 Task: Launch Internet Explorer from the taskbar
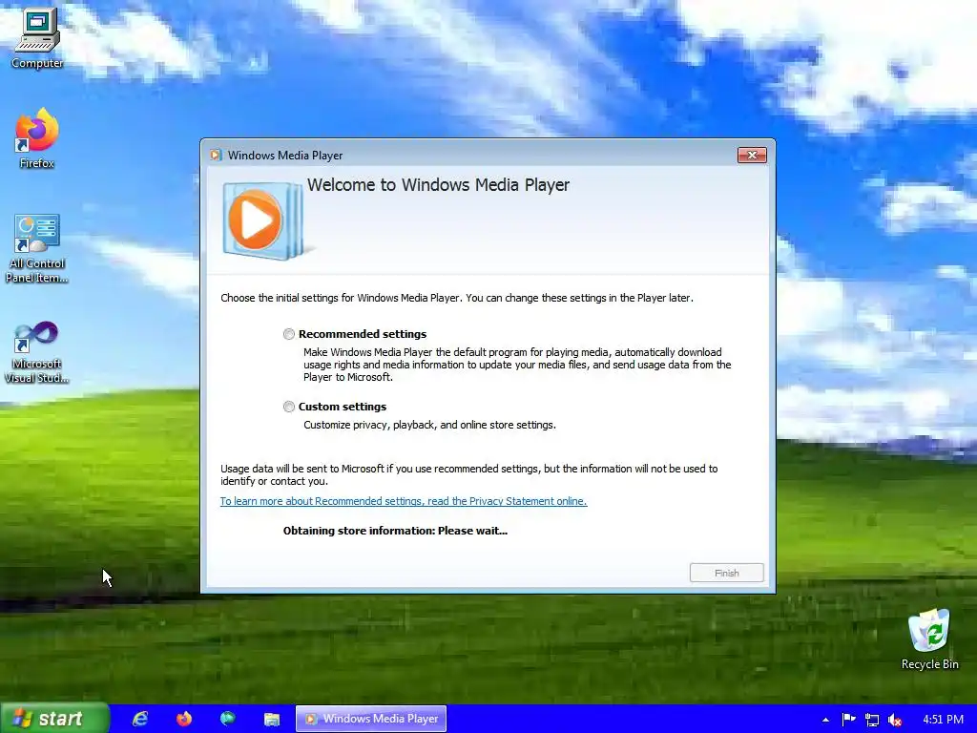click(140, 719)
